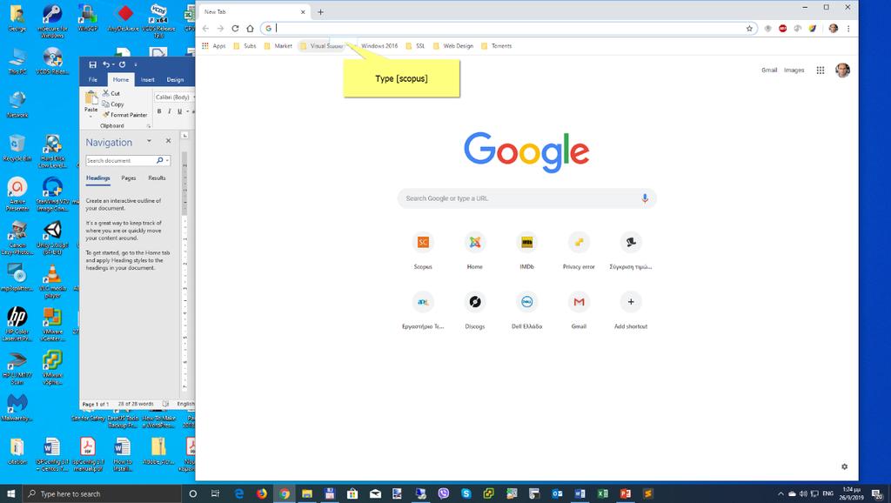Open the Apps bookmark in bookmarks bar
891x503 pixels.
point(214,46)
